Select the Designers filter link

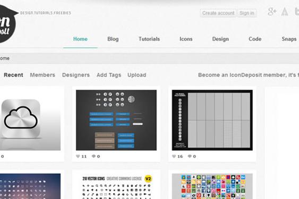(76, 75)
